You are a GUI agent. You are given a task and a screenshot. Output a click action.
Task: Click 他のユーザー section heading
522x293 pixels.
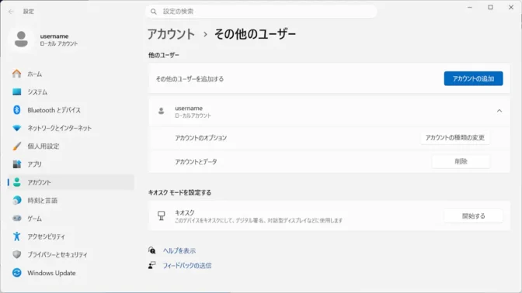164,55
